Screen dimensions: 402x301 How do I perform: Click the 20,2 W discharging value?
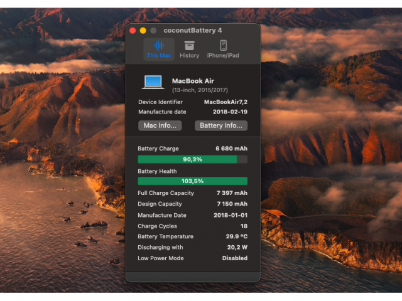(x=237, y=248)
